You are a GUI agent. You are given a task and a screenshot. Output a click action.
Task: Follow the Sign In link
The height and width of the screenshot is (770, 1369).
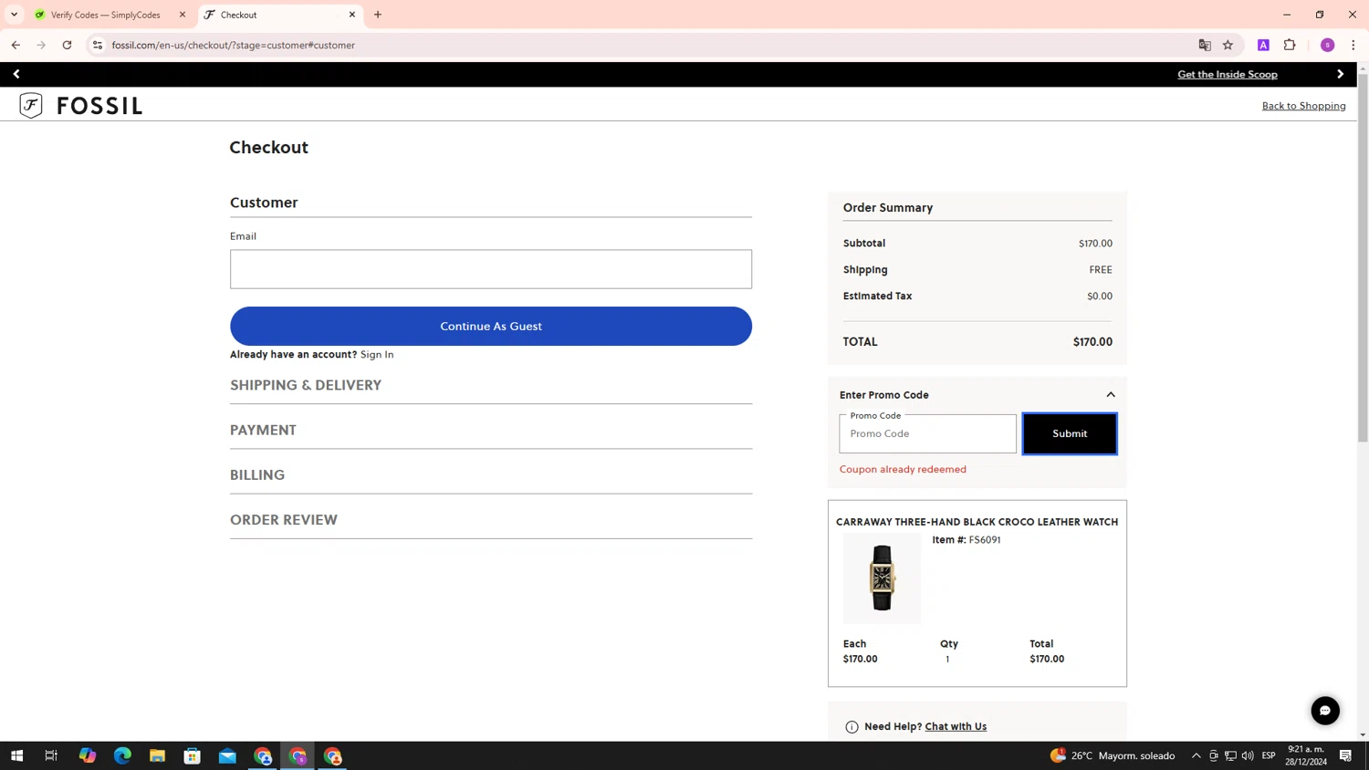tap(377, 354)
